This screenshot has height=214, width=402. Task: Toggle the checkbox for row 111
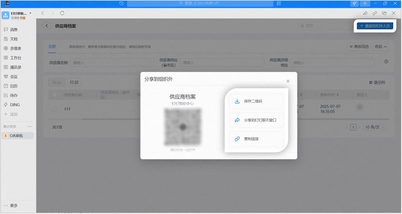click(x=54, y=109)
